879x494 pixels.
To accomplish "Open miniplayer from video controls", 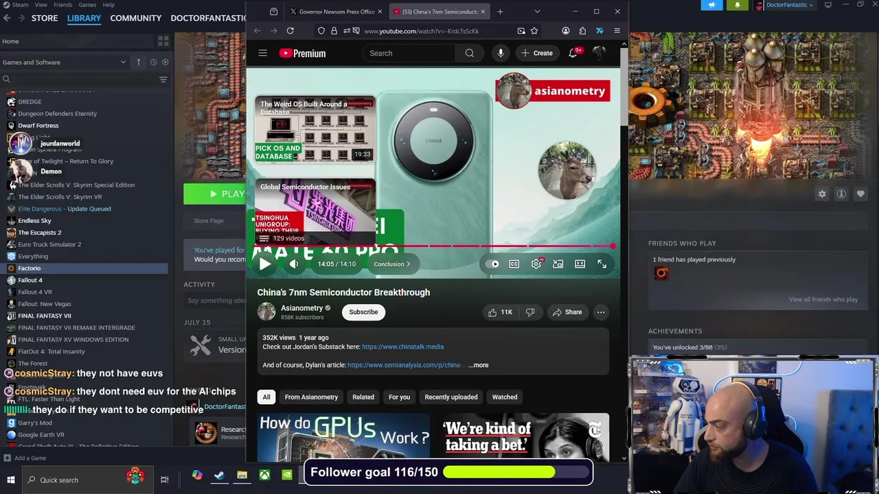I will 558,264.
